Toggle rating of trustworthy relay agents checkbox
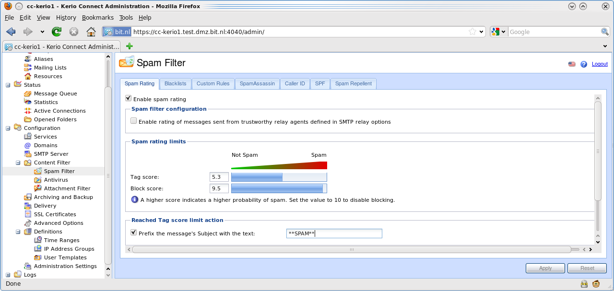 134,121
